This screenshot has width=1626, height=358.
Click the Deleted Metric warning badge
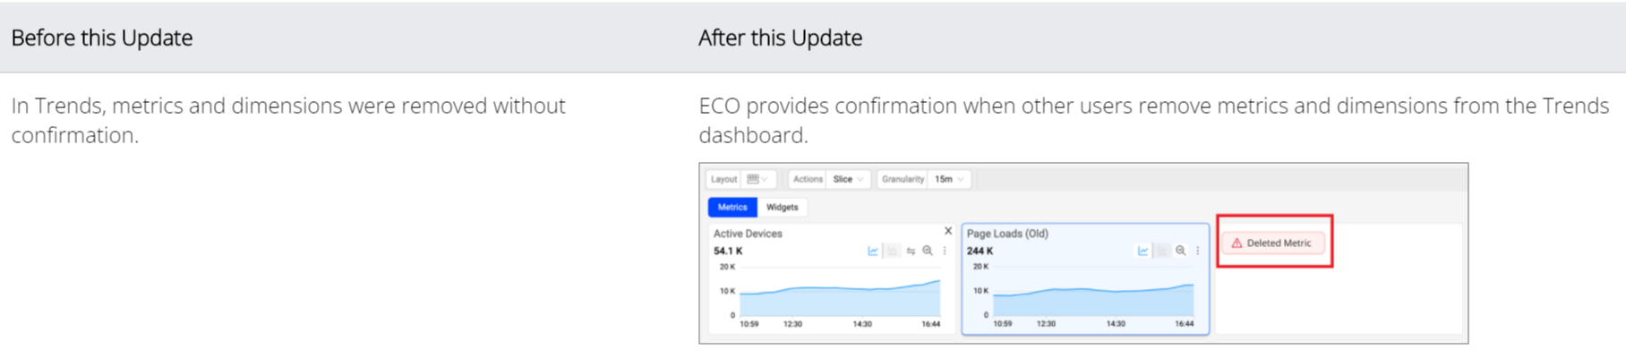pyautogui.click(x=1272, y=243)
